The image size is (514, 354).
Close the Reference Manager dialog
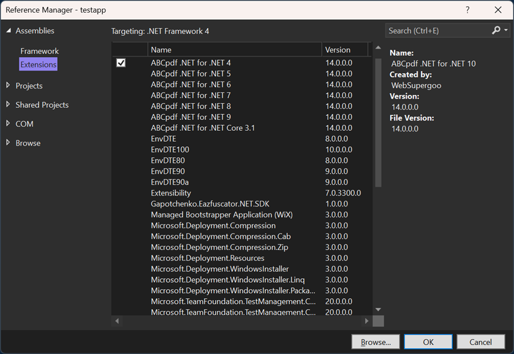(498, 10)
